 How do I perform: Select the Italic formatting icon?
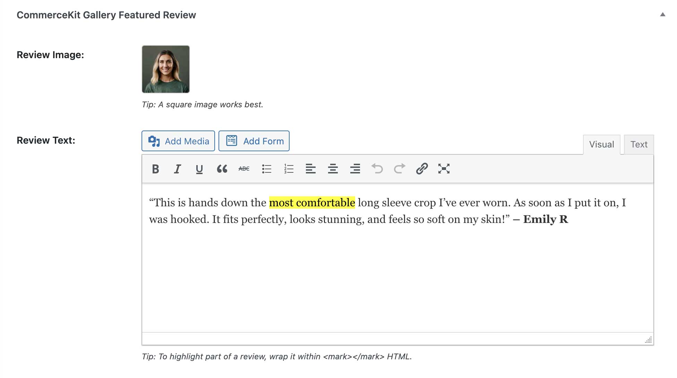177,168
